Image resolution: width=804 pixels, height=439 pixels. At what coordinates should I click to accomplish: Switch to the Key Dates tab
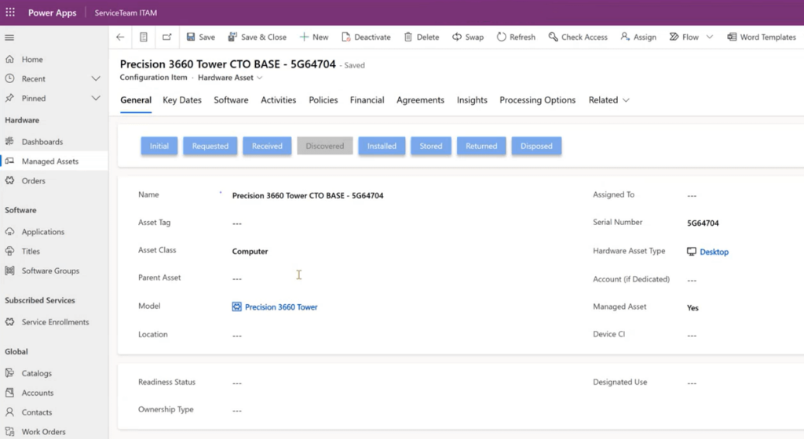[182, 100]
